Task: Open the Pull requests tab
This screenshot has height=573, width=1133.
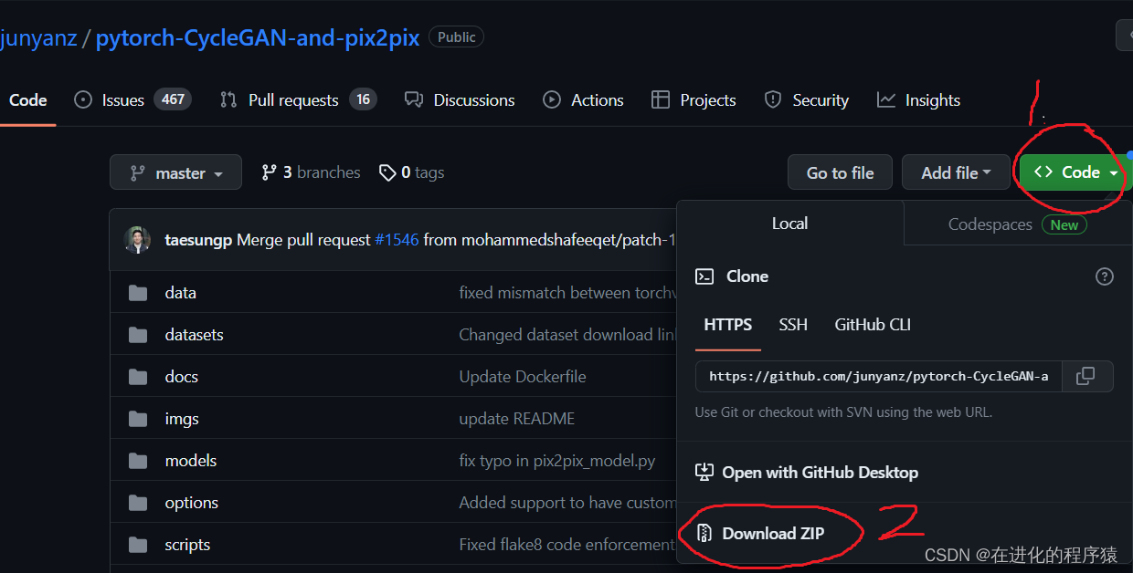Action: pyautogui.click(x=298, y=100)
